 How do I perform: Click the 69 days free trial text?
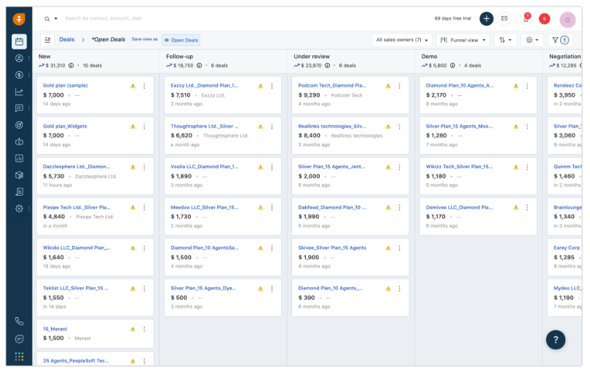[452, 18]
